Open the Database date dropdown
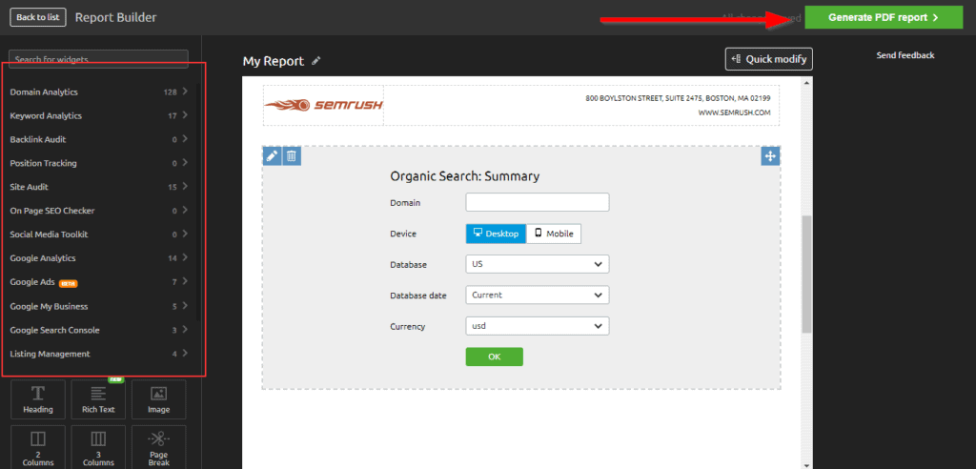Screen dimensions: 976x469 [x=537, y=296]
